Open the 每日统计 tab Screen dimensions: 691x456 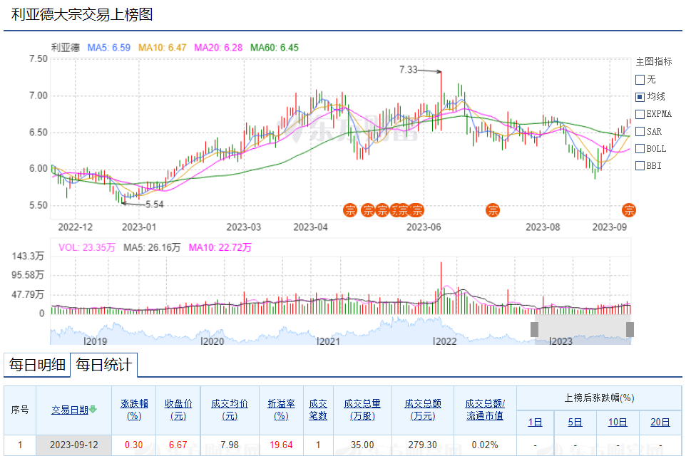click(104, 366)
